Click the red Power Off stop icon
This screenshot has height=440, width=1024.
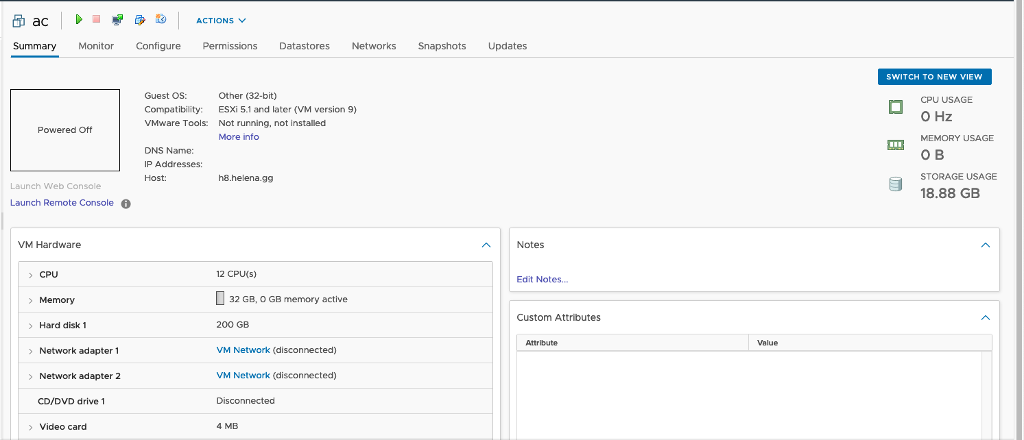pyautogui.click(x=97, y=20)
